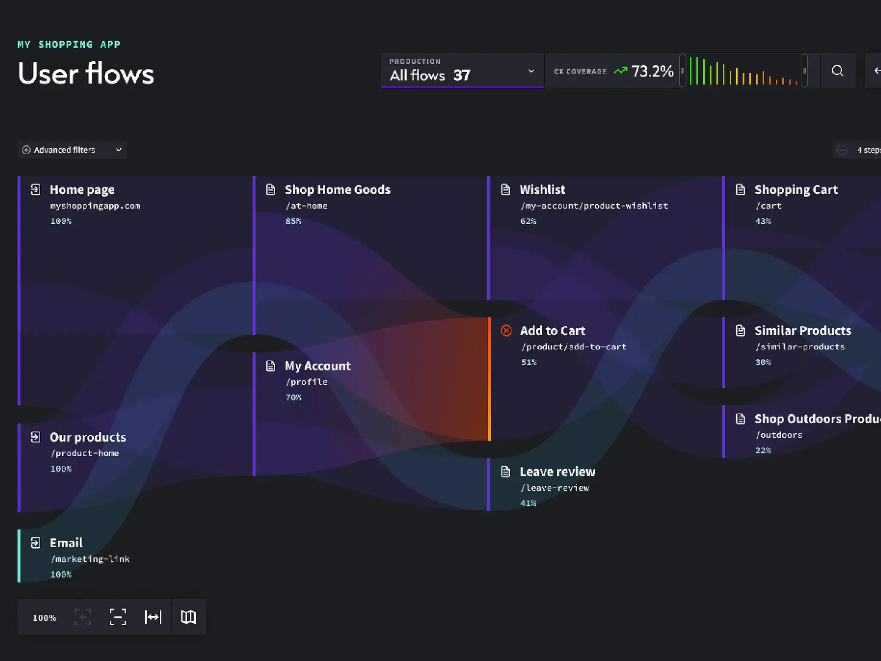Click the Add to Cart error icon
Screen dimensions: 881x661
coord(506,330)
